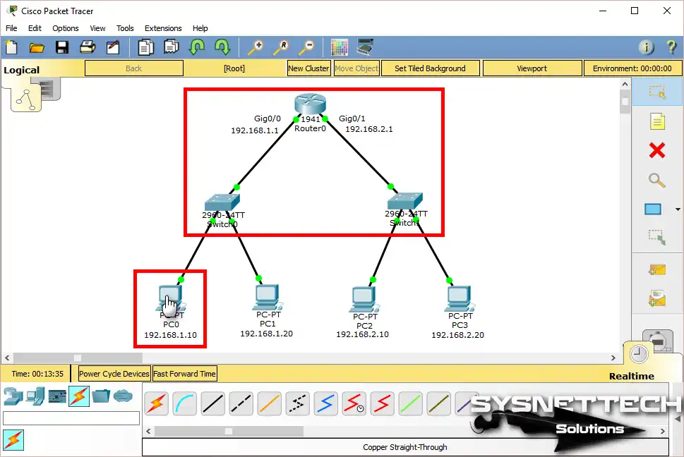The height and width of the screenshot is (457, 684).
Task: Select the Place Note tool
Action: point(657,121)
